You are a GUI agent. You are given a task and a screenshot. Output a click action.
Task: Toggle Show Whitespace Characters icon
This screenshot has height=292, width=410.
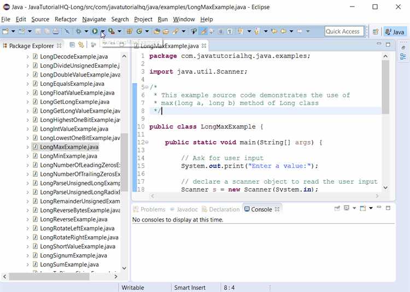point(230,31)
